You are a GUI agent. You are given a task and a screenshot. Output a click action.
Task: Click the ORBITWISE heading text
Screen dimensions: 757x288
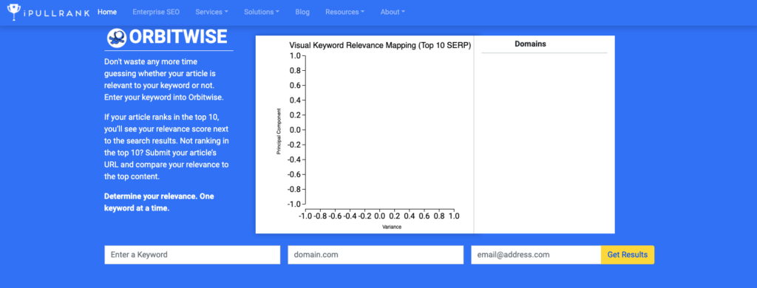(178, 37)
